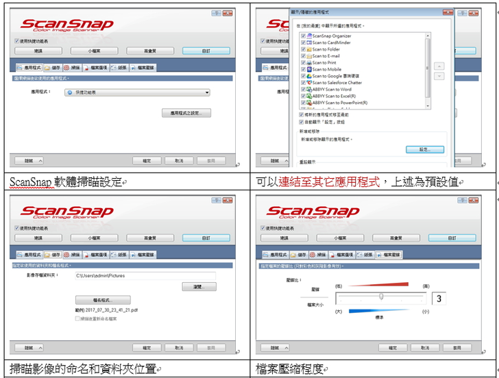Click filename example 2017_07_30_23_41_21.pdf text
499x378 pixels.
pos(111,310)
